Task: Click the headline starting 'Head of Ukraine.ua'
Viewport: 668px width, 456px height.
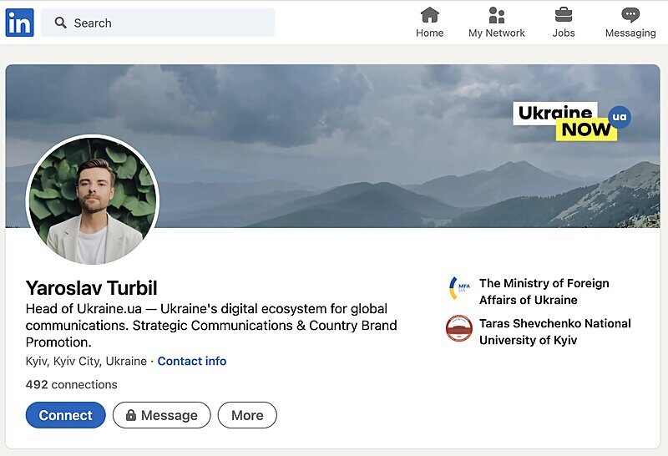Action: 211,325
